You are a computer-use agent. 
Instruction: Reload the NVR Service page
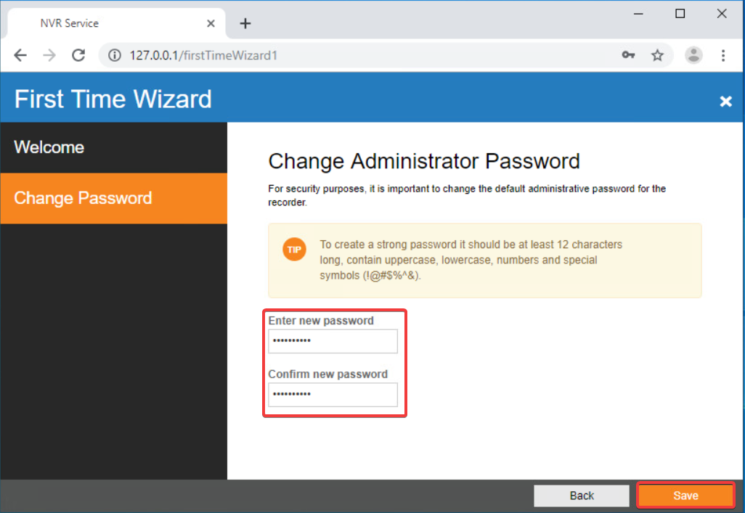click(79, 56)
